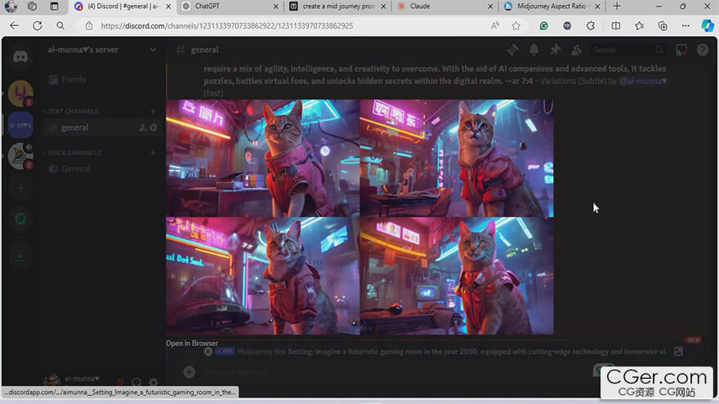Open the Help question mark icon
719x404 pixels.
click(703, 50)
